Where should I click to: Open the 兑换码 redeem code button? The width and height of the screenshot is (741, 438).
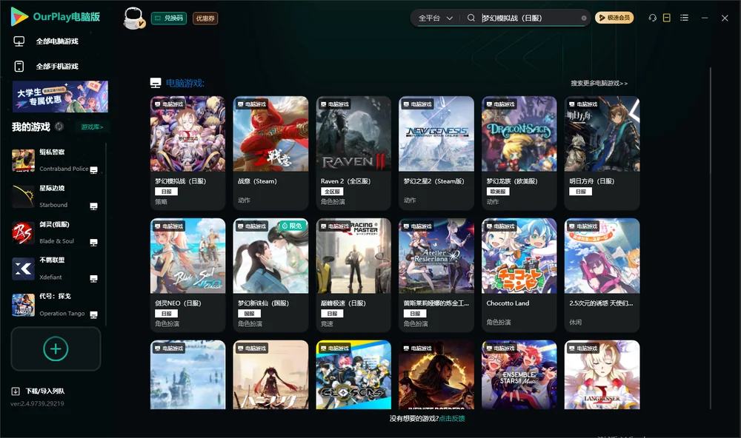pyautogui.click(x=169, y=18)
